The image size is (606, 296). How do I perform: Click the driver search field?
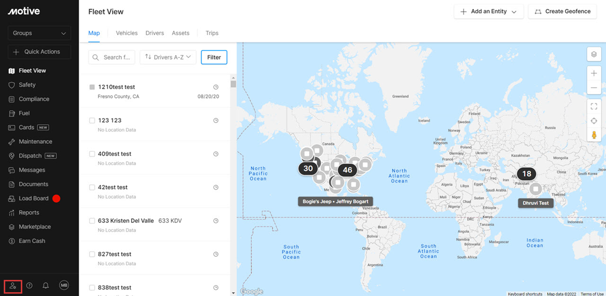(x=111, y=57)
